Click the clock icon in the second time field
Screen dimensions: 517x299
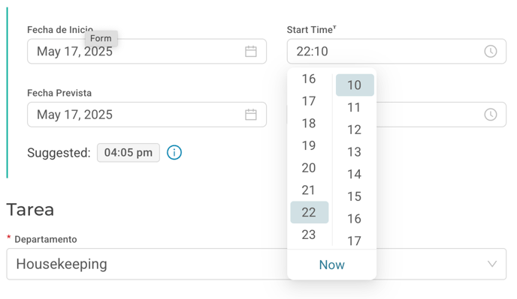490,115
